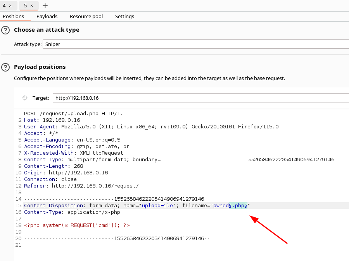Click the PHP system cmd payload line

click(x=77, y=225)
